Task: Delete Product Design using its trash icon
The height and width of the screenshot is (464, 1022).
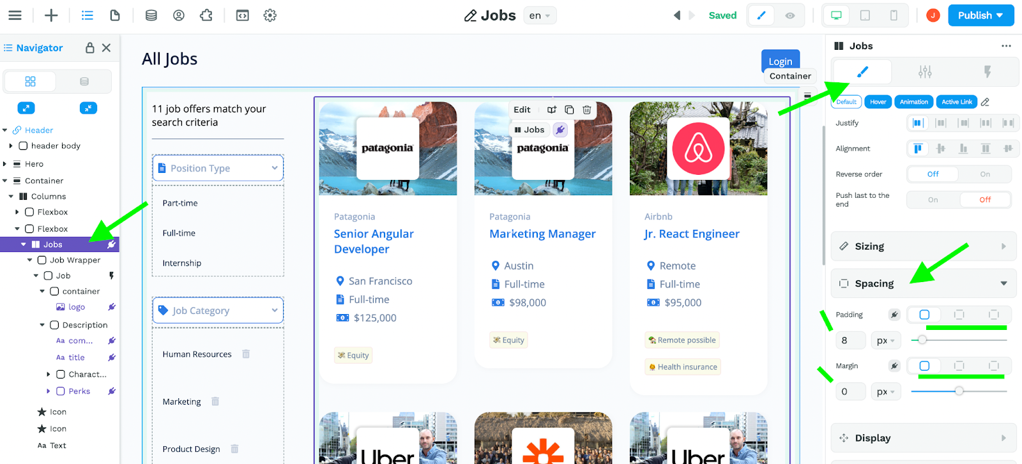Action: pyautogui.click(x=234, y=449)
